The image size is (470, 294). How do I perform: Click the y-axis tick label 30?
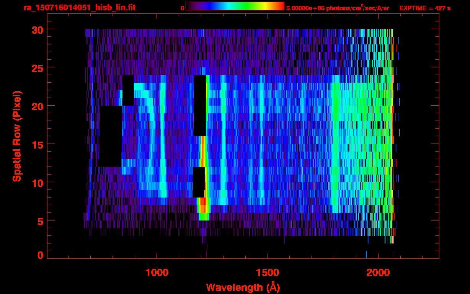click(37, 29)
